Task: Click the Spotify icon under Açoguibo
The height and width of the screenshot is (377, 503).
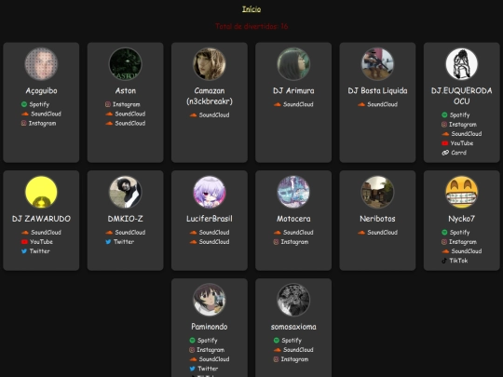Action: (x=24, y=104)
